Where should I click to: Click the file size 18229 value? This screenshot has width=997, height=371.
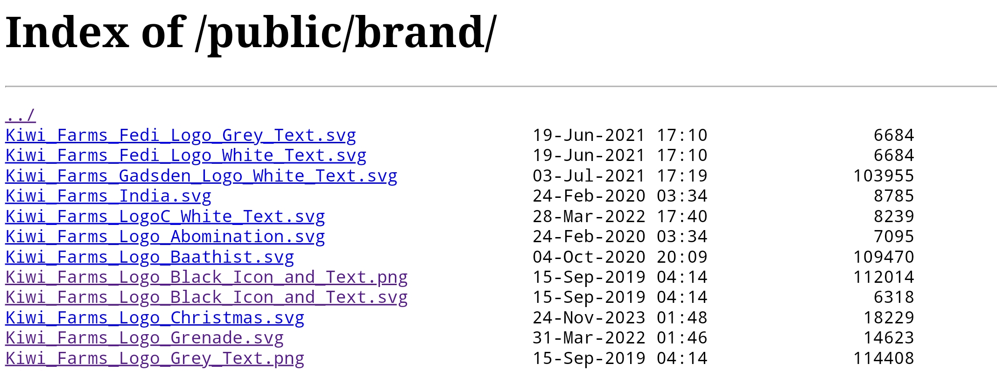tap(889, 318)
